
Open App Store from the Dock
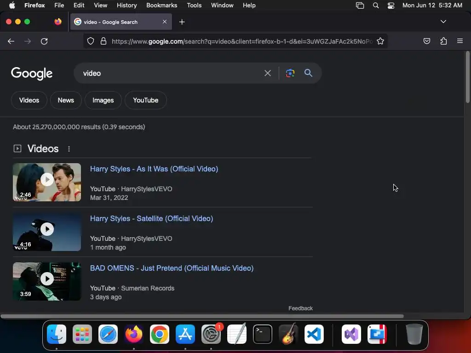tap(185, 334)
